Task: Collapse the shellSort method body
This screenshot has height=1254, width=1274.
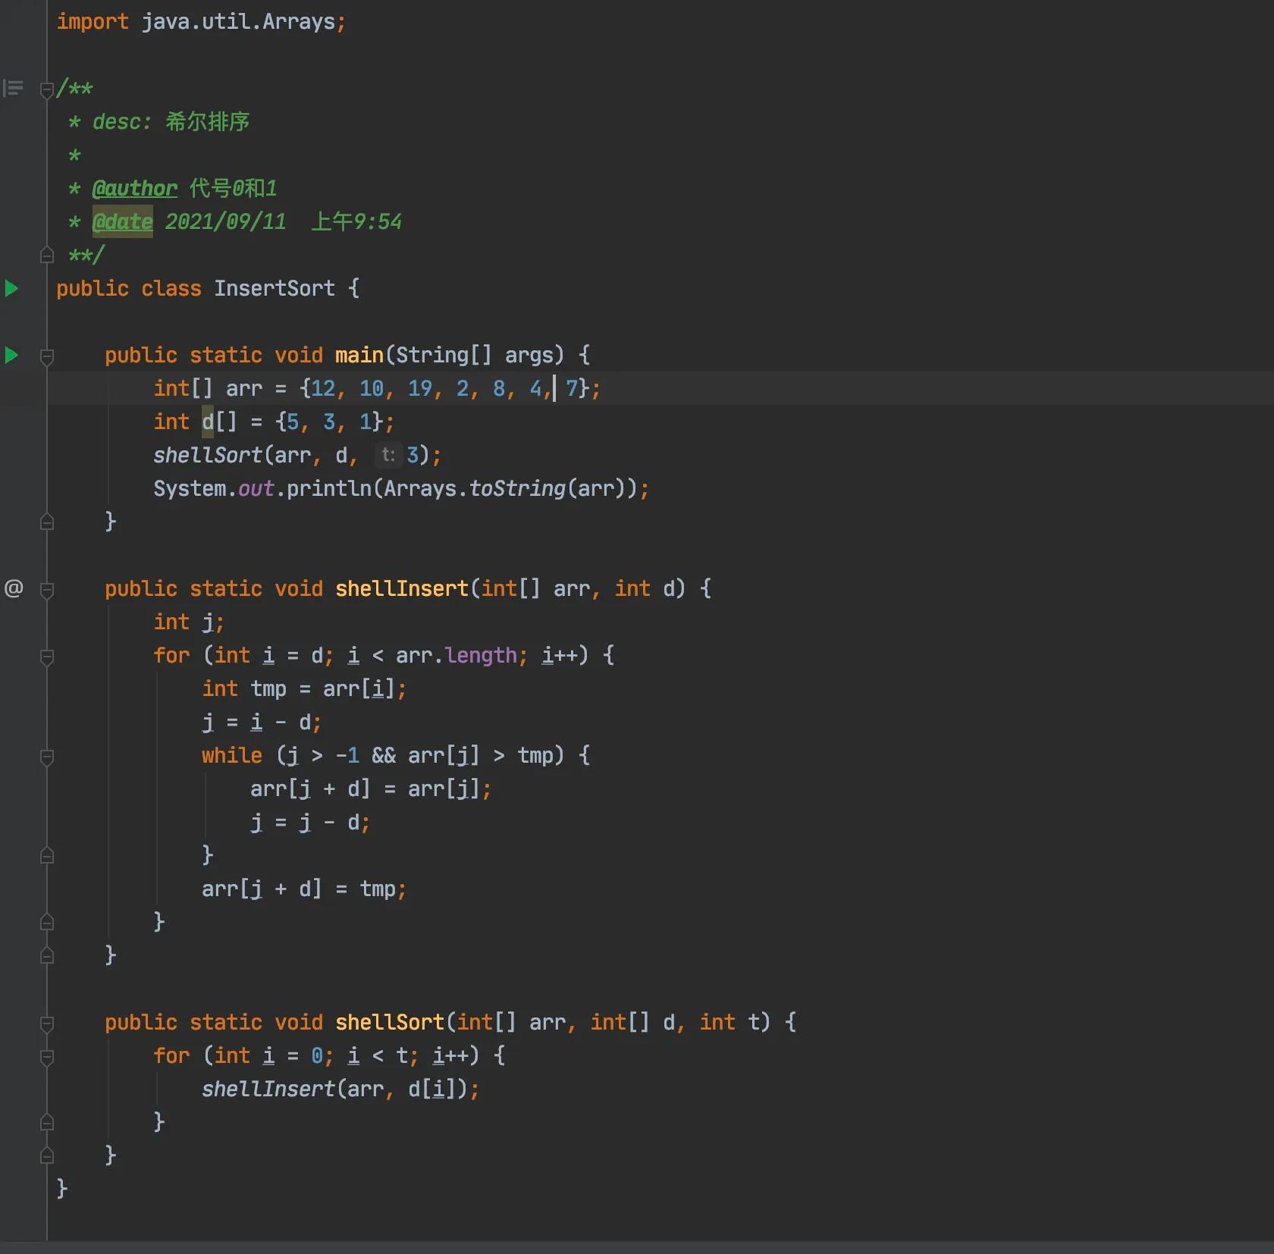Action: point(46,1024)
